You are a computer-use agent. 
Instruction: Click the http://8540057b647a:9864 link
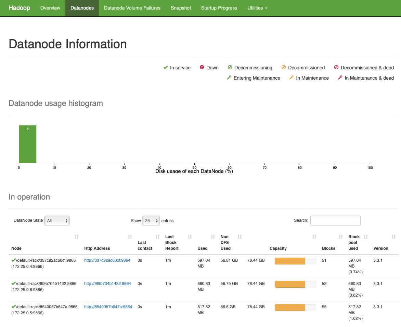pyautogui.click(x=108, y=307)
